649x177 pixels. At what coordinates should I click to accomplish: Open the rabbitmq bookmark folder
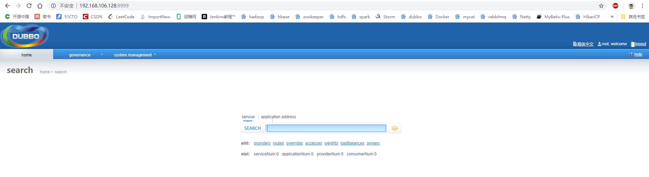pos(493,17)
